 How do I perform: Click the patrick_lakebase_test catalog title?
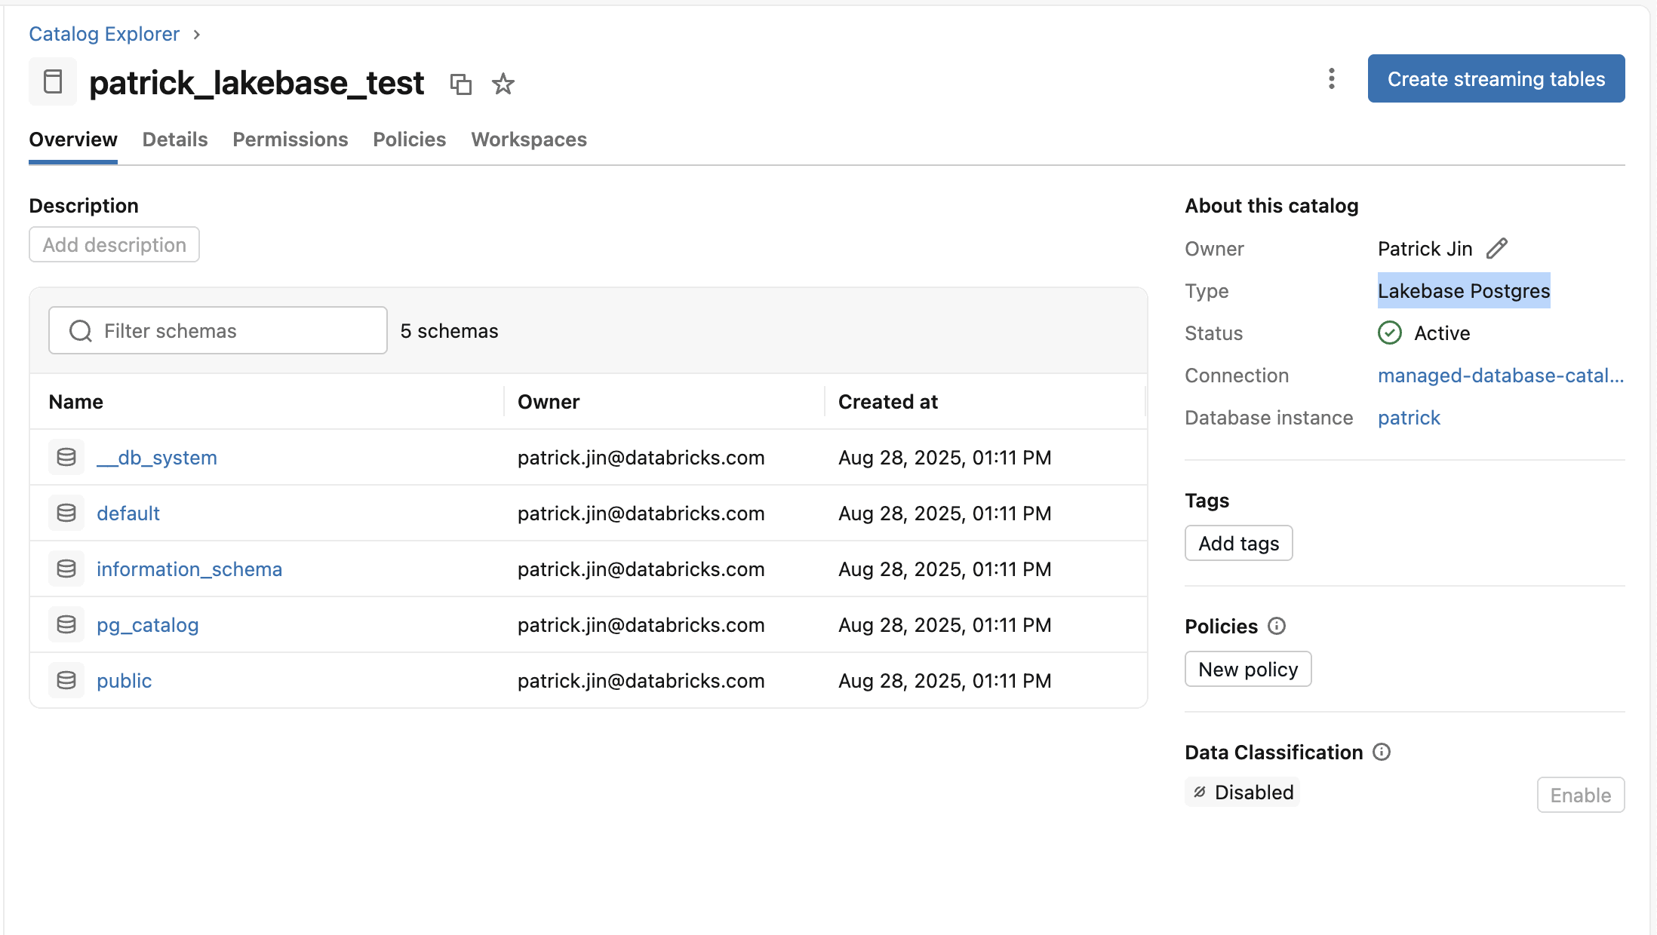(257, 82)
